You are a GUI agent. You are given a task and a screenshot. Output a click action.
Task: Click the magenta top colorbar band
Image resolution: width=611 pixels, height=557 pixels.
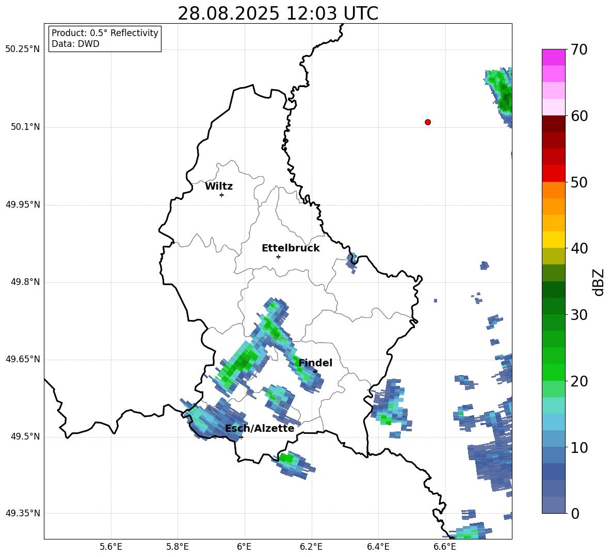coord(553,58)
